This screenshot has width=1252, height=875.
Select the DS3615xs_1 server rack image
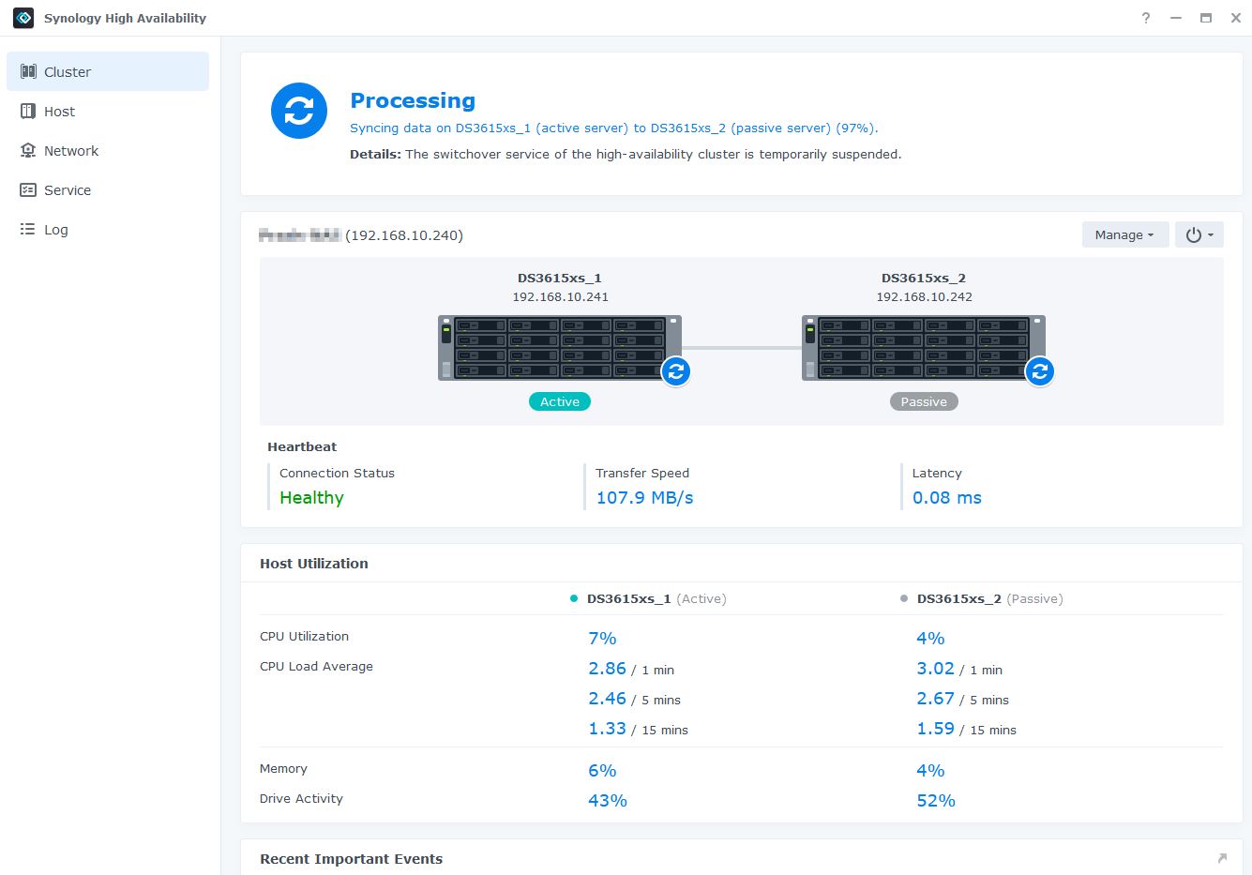(560, 347)
